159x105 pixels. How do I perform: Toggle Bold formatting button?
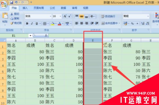point(27,24)
